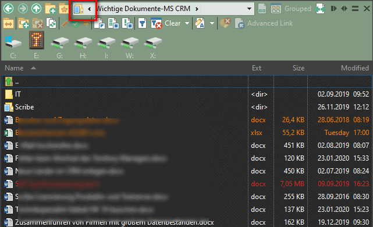The width and height of the screenshot is (373, 227).
Task: Expand the chevron after Wichtige Dokumente-MS CRM
Action: [x=197, y=9]
